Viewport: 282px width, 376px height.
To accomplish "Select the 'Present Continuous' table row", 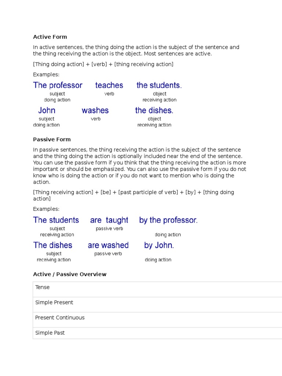I will tap(60, 318).
